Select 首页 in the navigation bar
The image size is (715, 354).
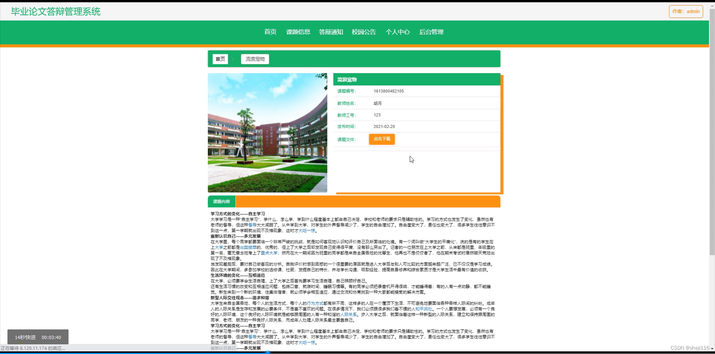(270, 32)
